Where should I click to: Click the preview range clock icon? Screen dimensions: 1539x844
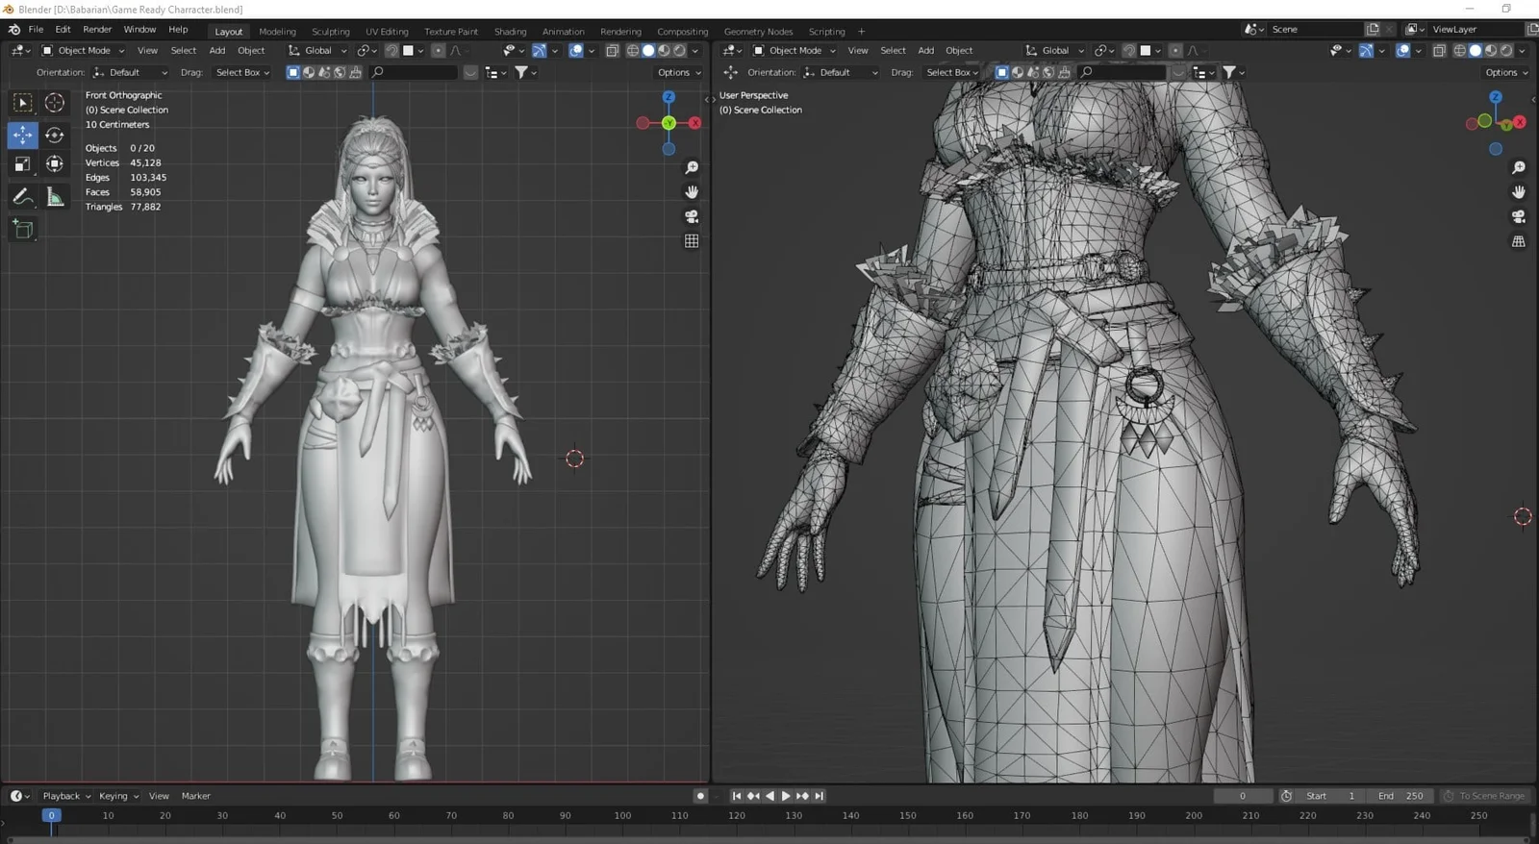tap(1287, 796)
